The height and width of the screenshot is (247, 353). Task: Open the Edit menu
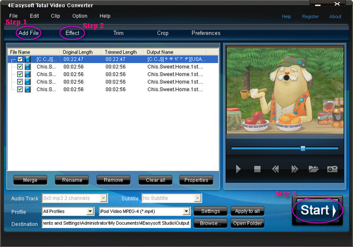tap(34, 16)
